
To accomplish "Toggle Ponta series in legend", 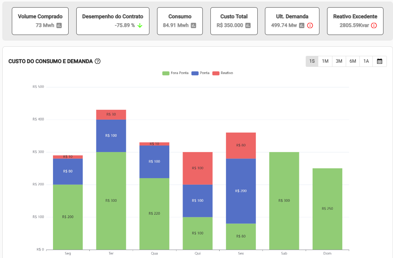I will point(201,73).
